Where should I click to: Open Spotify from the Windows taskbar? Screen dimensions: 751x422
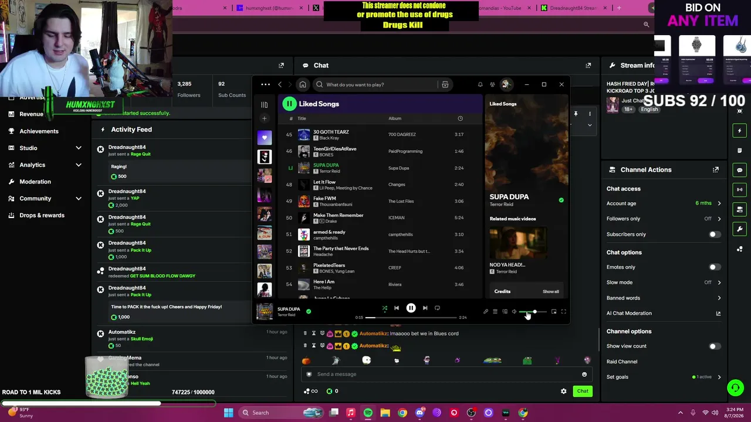pyautogui.click(x=368, y=413)
